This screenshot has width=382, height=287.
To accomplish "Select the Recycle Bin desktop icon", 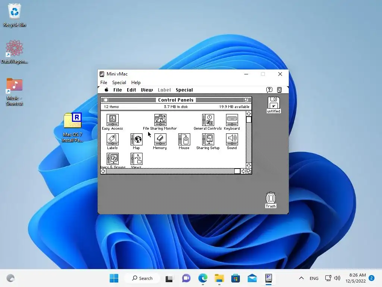I will (x=15, y=15).
